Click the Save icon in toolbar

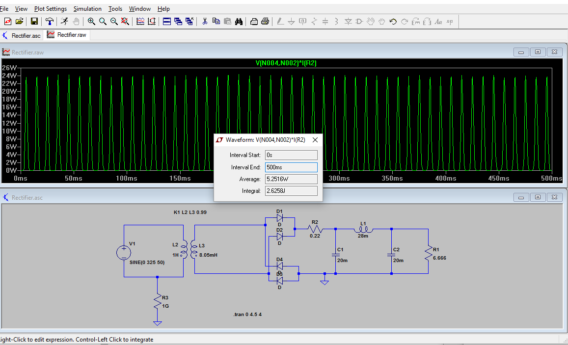pos(34,21)
